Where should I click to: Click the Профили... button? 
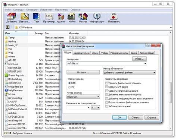[83, 72]
